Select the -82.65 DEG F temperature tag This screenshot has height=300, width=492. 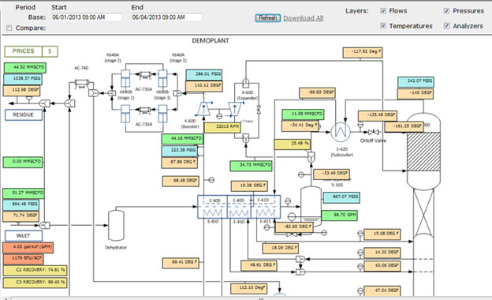(294, 227)
